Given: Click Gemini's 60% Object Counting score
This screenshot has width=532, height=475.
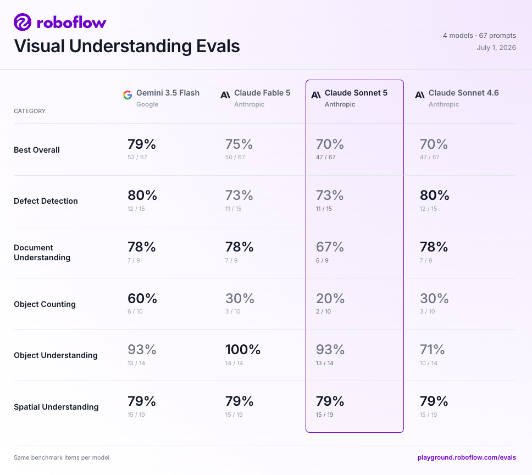Looking at the screenshot, I should [142, 298].
